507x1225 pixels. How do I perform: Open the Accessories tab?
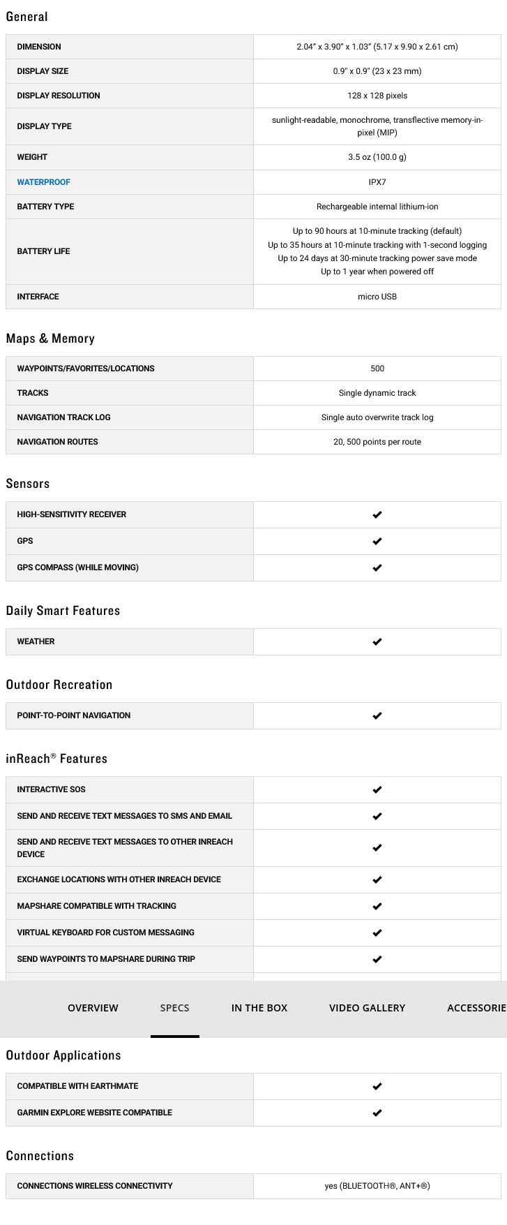pos(476,1008)
